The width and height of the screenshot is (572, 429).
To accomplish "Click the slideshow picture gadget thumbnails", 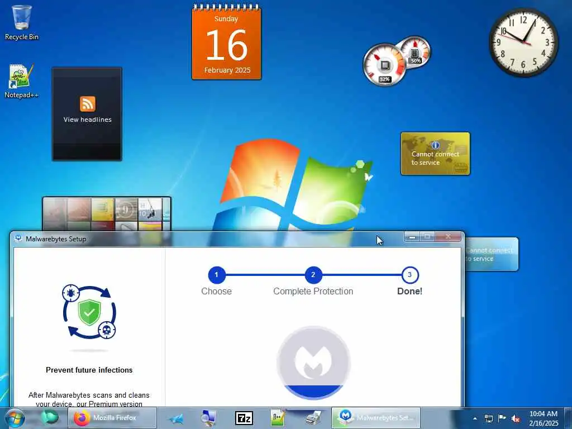I will coord(107,214).
